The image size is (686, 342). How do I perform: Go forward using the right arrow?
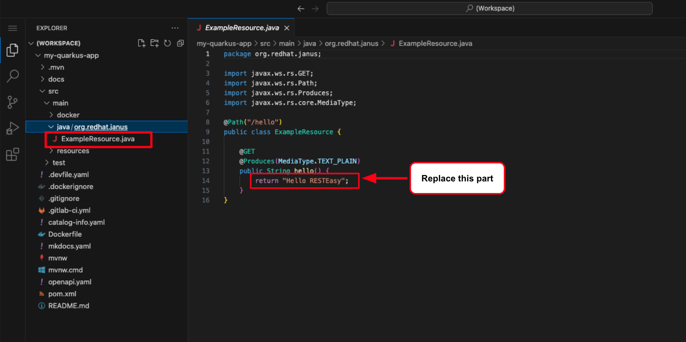coord(315,9)
